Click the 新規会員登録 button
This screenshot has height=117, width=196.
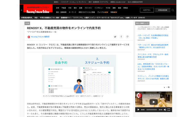[x=162, y=10]
